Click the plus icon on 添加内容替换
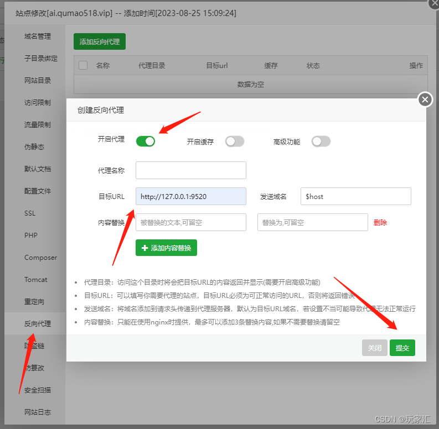 pyautogui.click(x=144, y=248)
